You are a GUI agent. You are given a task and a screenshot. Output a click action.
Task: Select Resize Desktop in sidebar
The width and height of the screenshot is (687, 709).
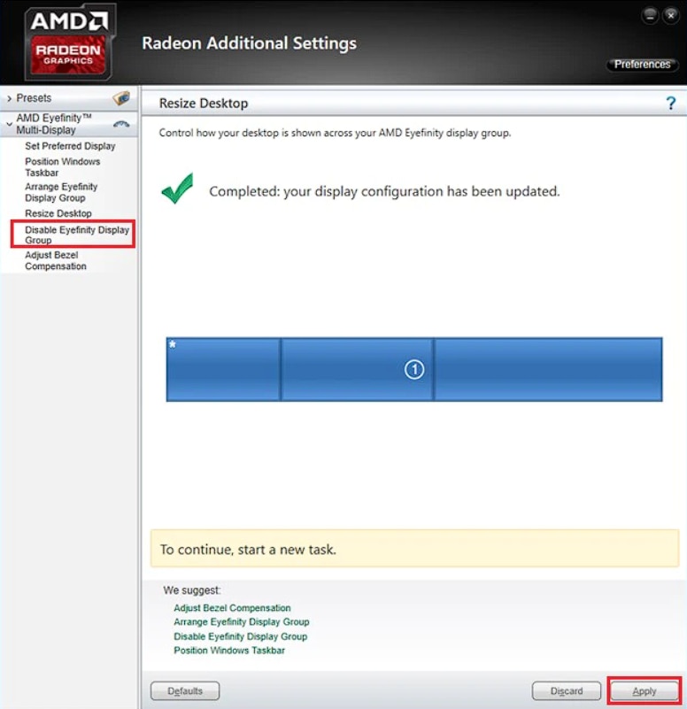pyautogui.click(x=58, y=213)
